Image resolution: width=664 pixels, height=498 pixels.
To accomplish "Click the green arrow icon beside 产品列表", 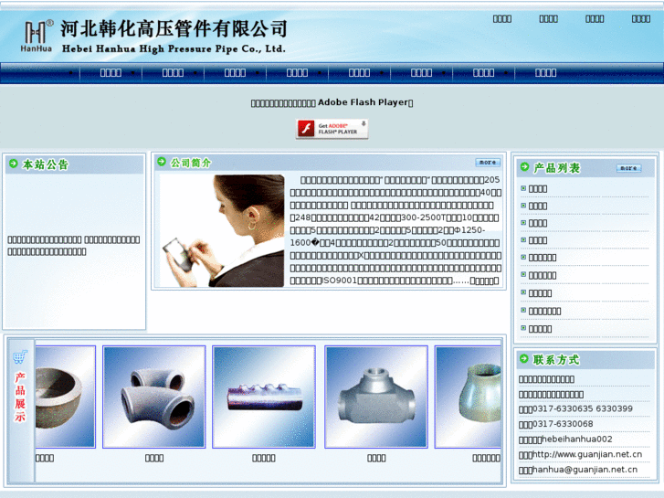I will (x=524, y=167).
